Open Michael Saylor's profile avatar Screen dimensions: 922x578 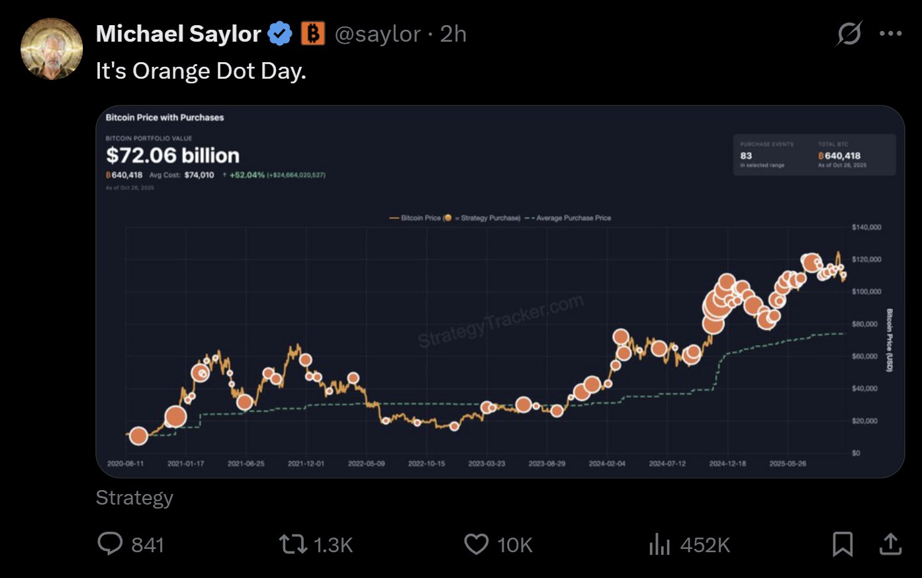pyautogui.click(x=52, y=49)
